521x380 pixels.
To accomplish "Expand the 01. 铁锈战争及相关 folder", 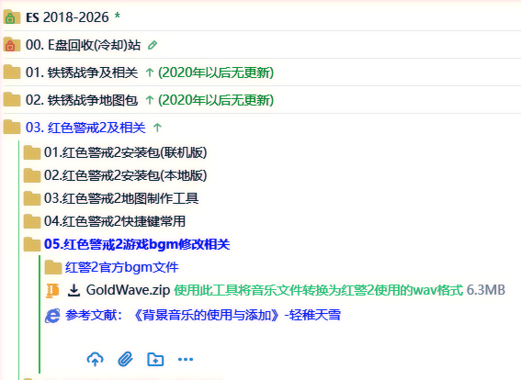I will tap(82, 73).
